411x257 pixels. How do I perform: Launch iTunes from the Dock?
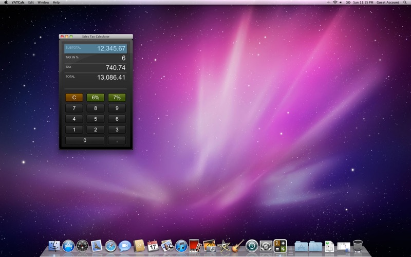(181, 246)
